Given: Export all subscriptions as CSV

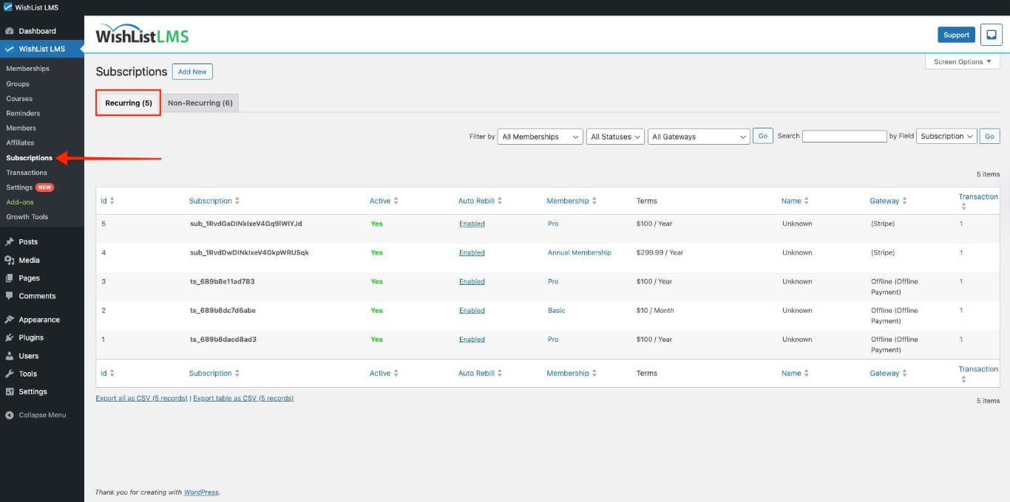Looking at the screenshot, I should (x=142, y=398).
